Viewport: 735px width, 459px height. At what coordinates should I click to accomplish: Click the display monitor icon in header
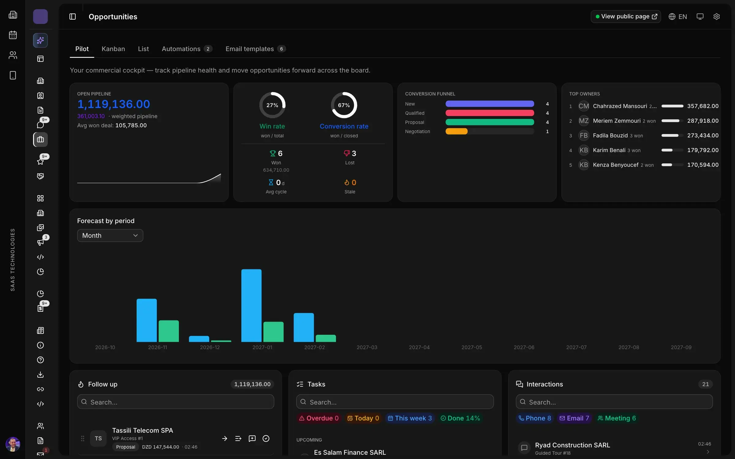700,17
